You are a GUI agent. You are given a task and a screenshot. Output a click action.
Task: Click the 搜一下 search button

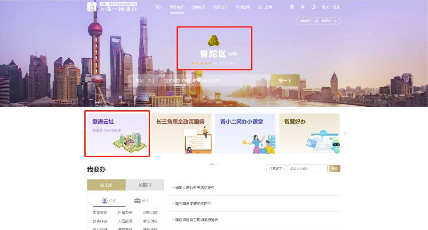pyautogui.click(x=285, y=81)
